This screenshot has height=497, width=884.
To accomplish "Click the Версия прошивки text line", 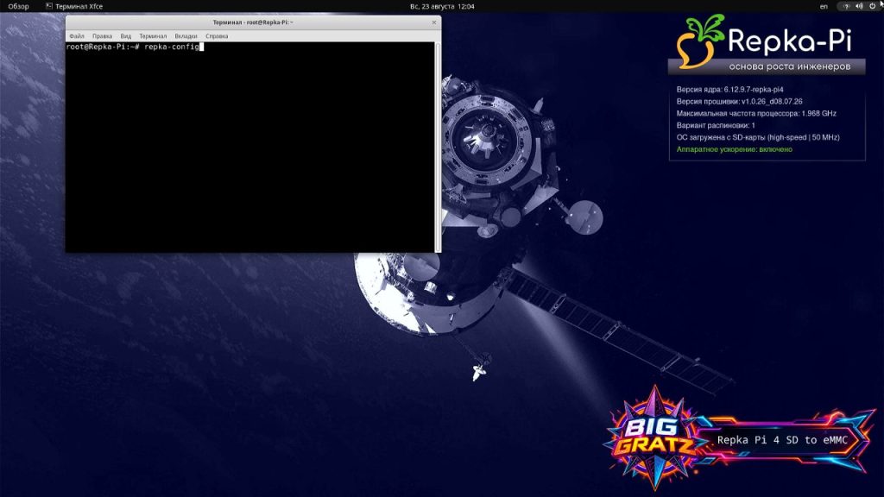I will pyautogui.click(x=739, y=102).
